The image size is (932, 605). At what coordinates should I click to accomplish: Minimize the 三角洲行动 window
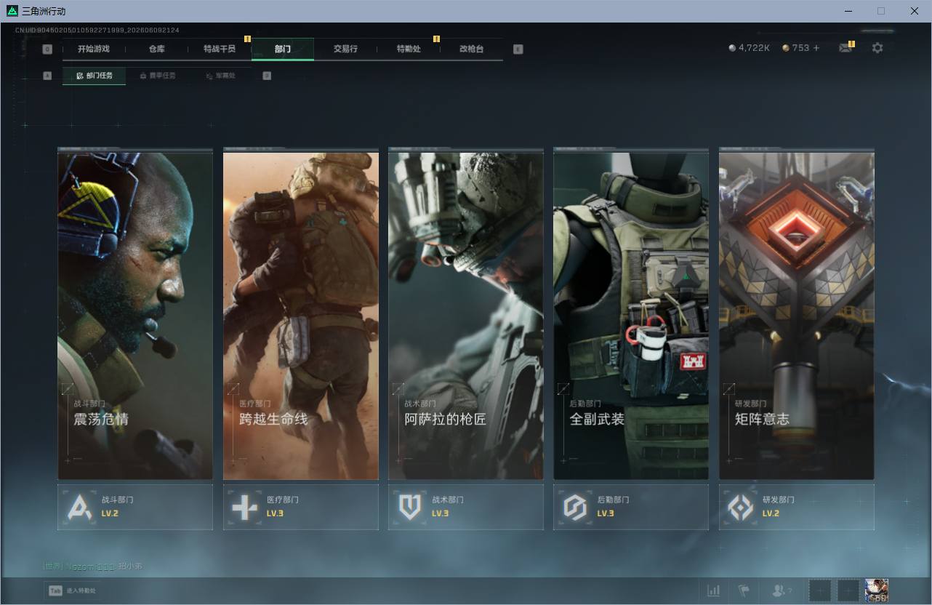848,11
